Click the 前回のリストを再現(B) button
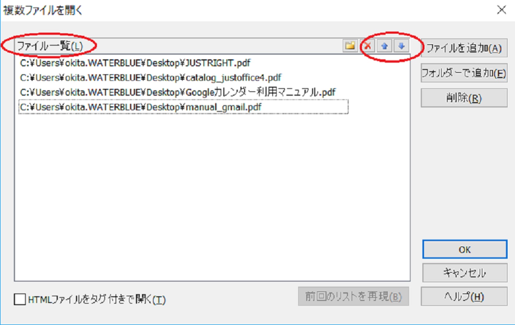515x325 pixels. pyautogui.click(x=353, y=296)
